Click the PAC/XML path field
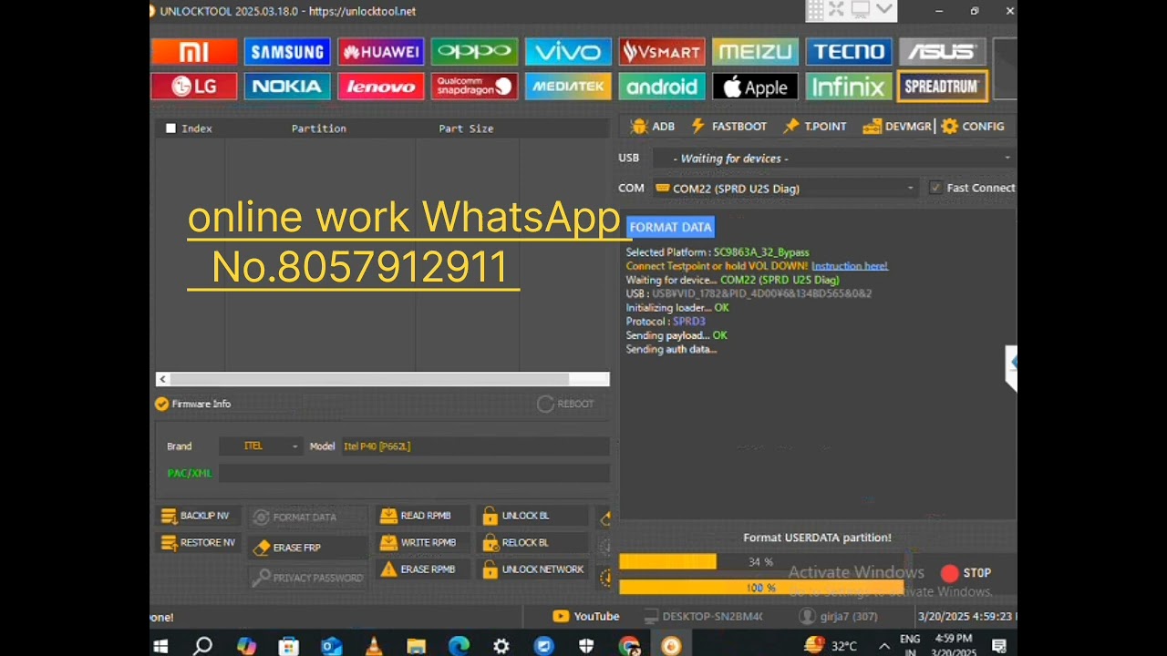This screenshot has width=1167, height=656. point(414,473)
